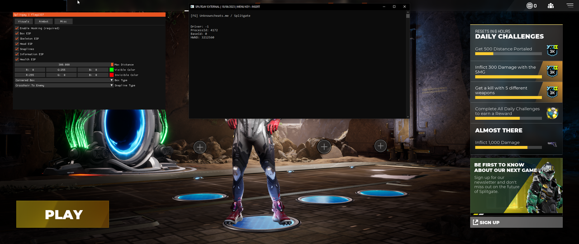Click XP badge for kill with 5 weapons
Screen dimensions: 579x244
(552, 92)
